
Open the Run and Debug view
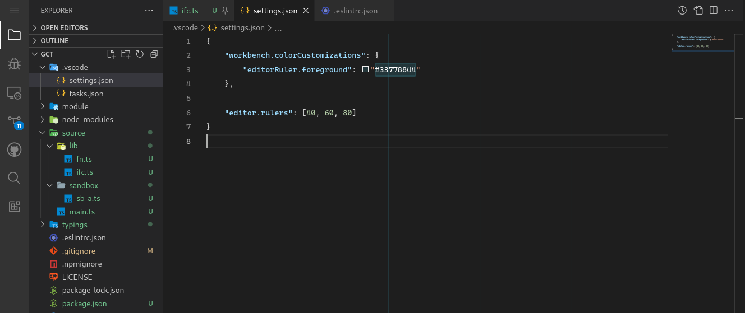click(x=14, y=64)
